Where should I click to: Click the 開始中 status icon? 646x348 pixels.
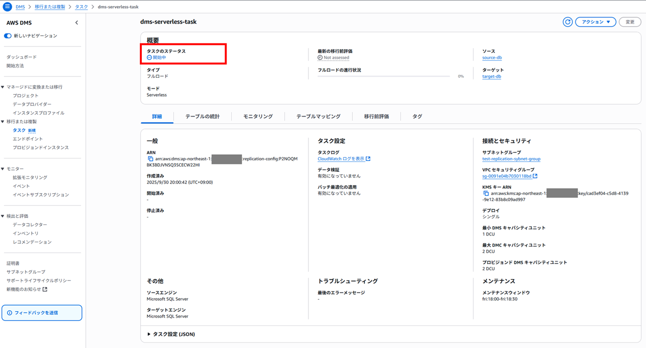pyautogui.click(x=149, y=57)
